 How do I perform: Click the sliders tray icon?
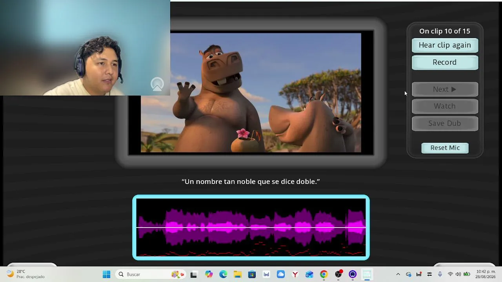(429, 275)
